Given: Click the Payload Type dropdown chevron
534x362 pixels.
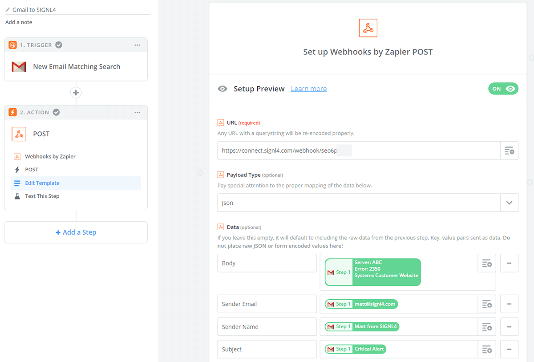Looking at the screenshot, I should pyautogui.click(x=510, y=203).
